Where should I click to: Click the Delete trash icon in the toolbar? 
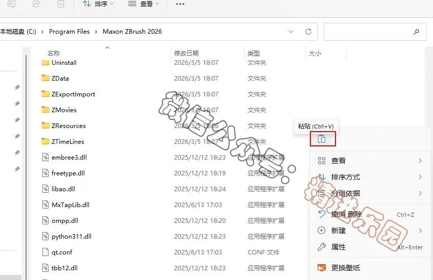(x=61, y=4)
